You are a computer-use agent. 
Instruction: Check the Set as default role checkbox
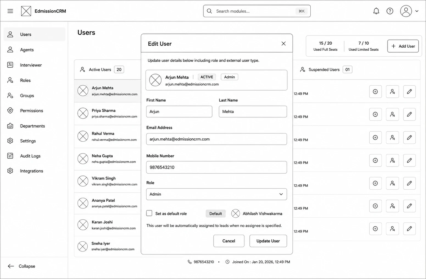coord(149,213)
